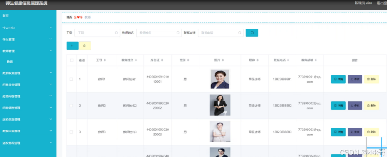Click email 773890001@qq.com cell
This screenshot has height=159, width=387.
310,79
